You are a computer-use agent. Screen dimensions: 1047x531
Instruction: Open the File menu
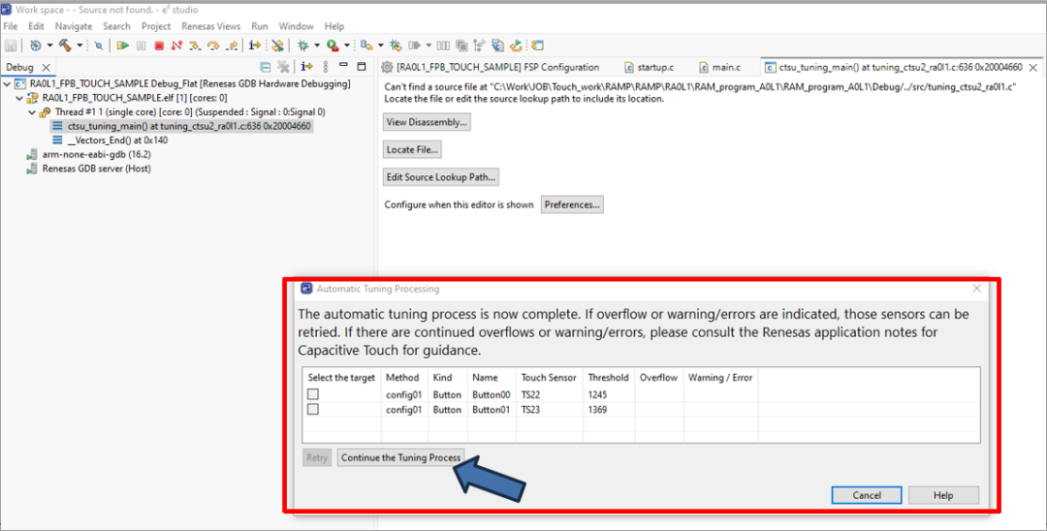(11, 26)
